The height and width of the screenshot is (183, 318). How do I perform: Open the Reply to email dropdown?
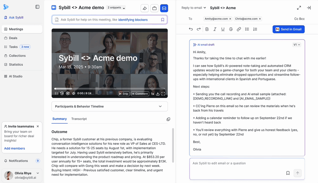click(194, 8)
